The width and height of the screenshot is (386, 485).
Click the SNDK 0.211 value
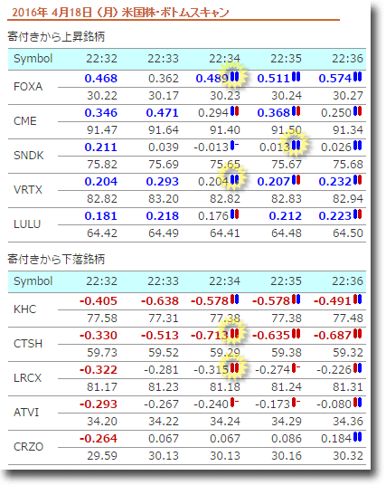tap(101, 147)
